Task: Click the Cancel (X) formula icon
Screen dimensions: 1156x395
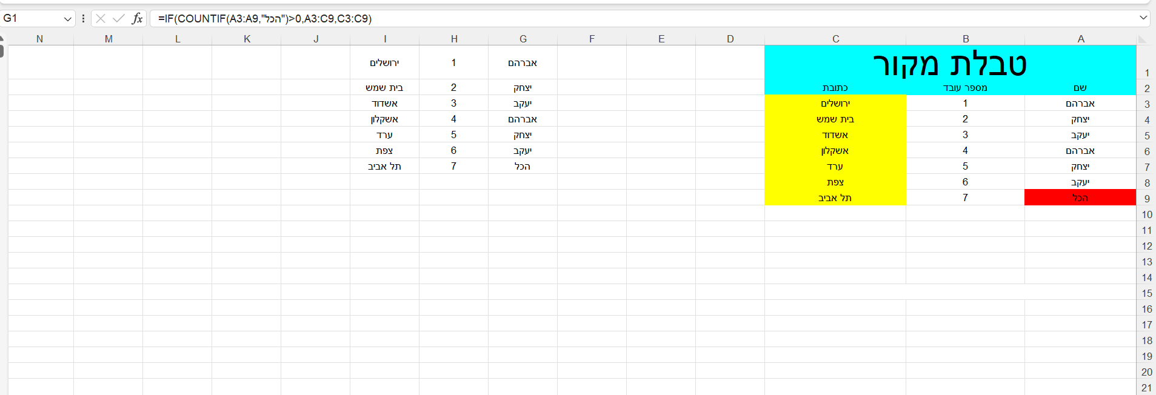Action: pyautogui.click(x=101, y=19)
